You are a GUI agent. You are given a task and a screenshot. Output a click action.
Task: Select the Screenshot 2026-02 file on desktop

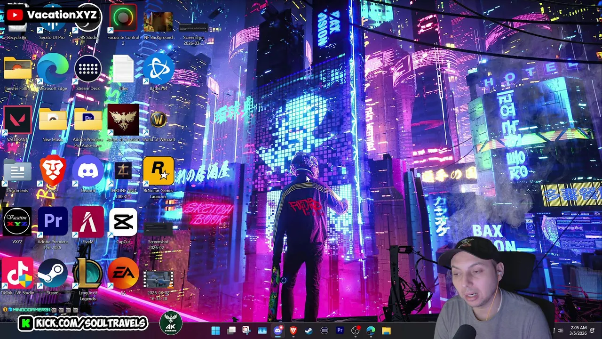click(158, 236)
